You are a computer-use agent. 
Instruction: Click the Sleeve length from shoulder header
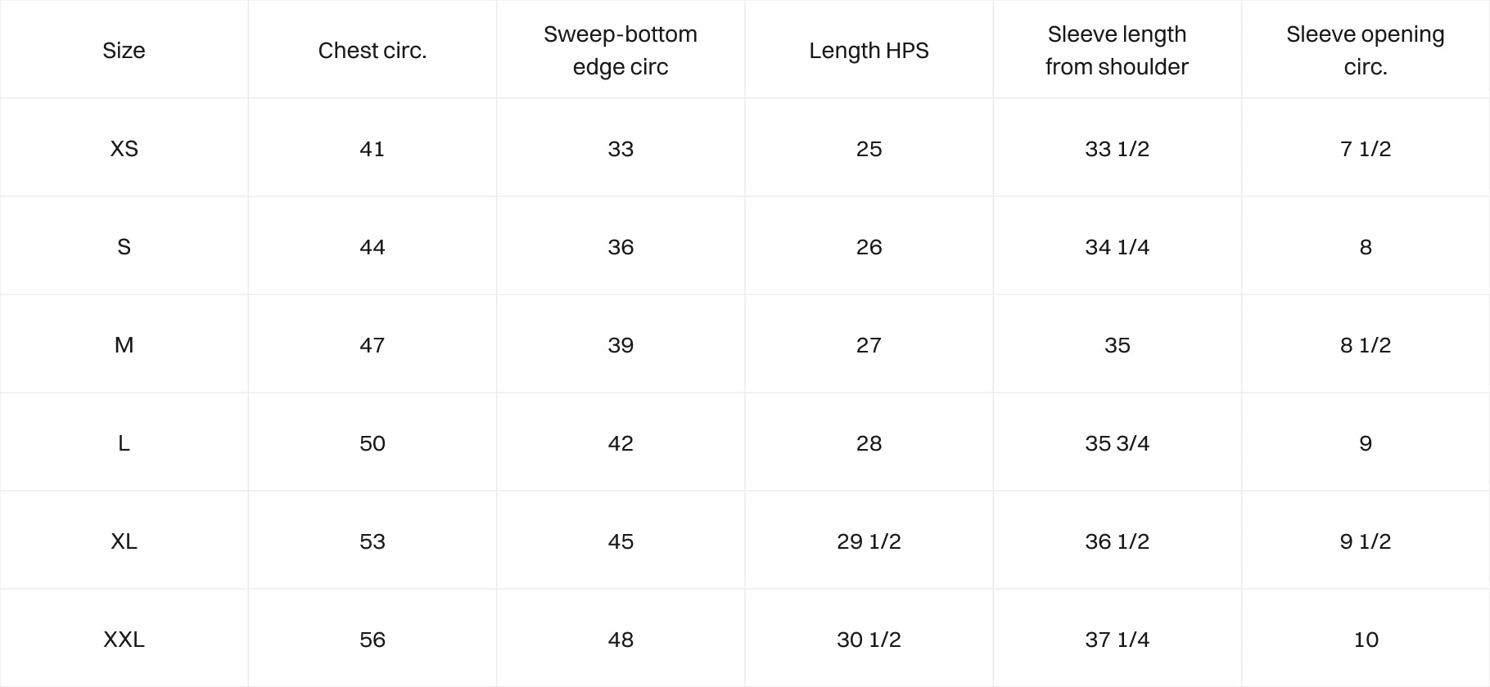[x=1117, y=51]
